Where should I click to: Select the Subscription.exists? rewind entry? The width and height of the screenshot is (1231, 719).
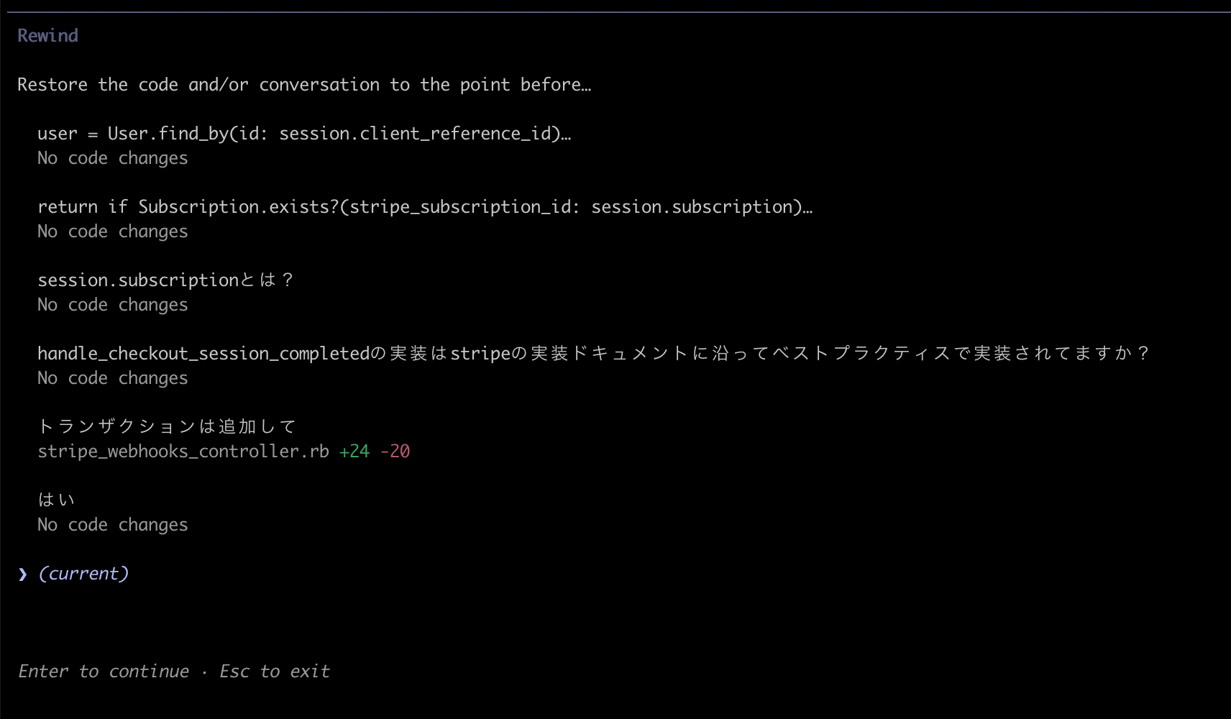(x=424, y=207)
